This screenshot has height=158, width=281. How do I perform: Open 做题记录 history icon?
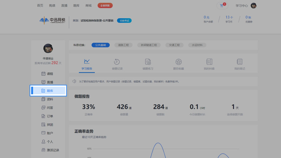point(117,62)
